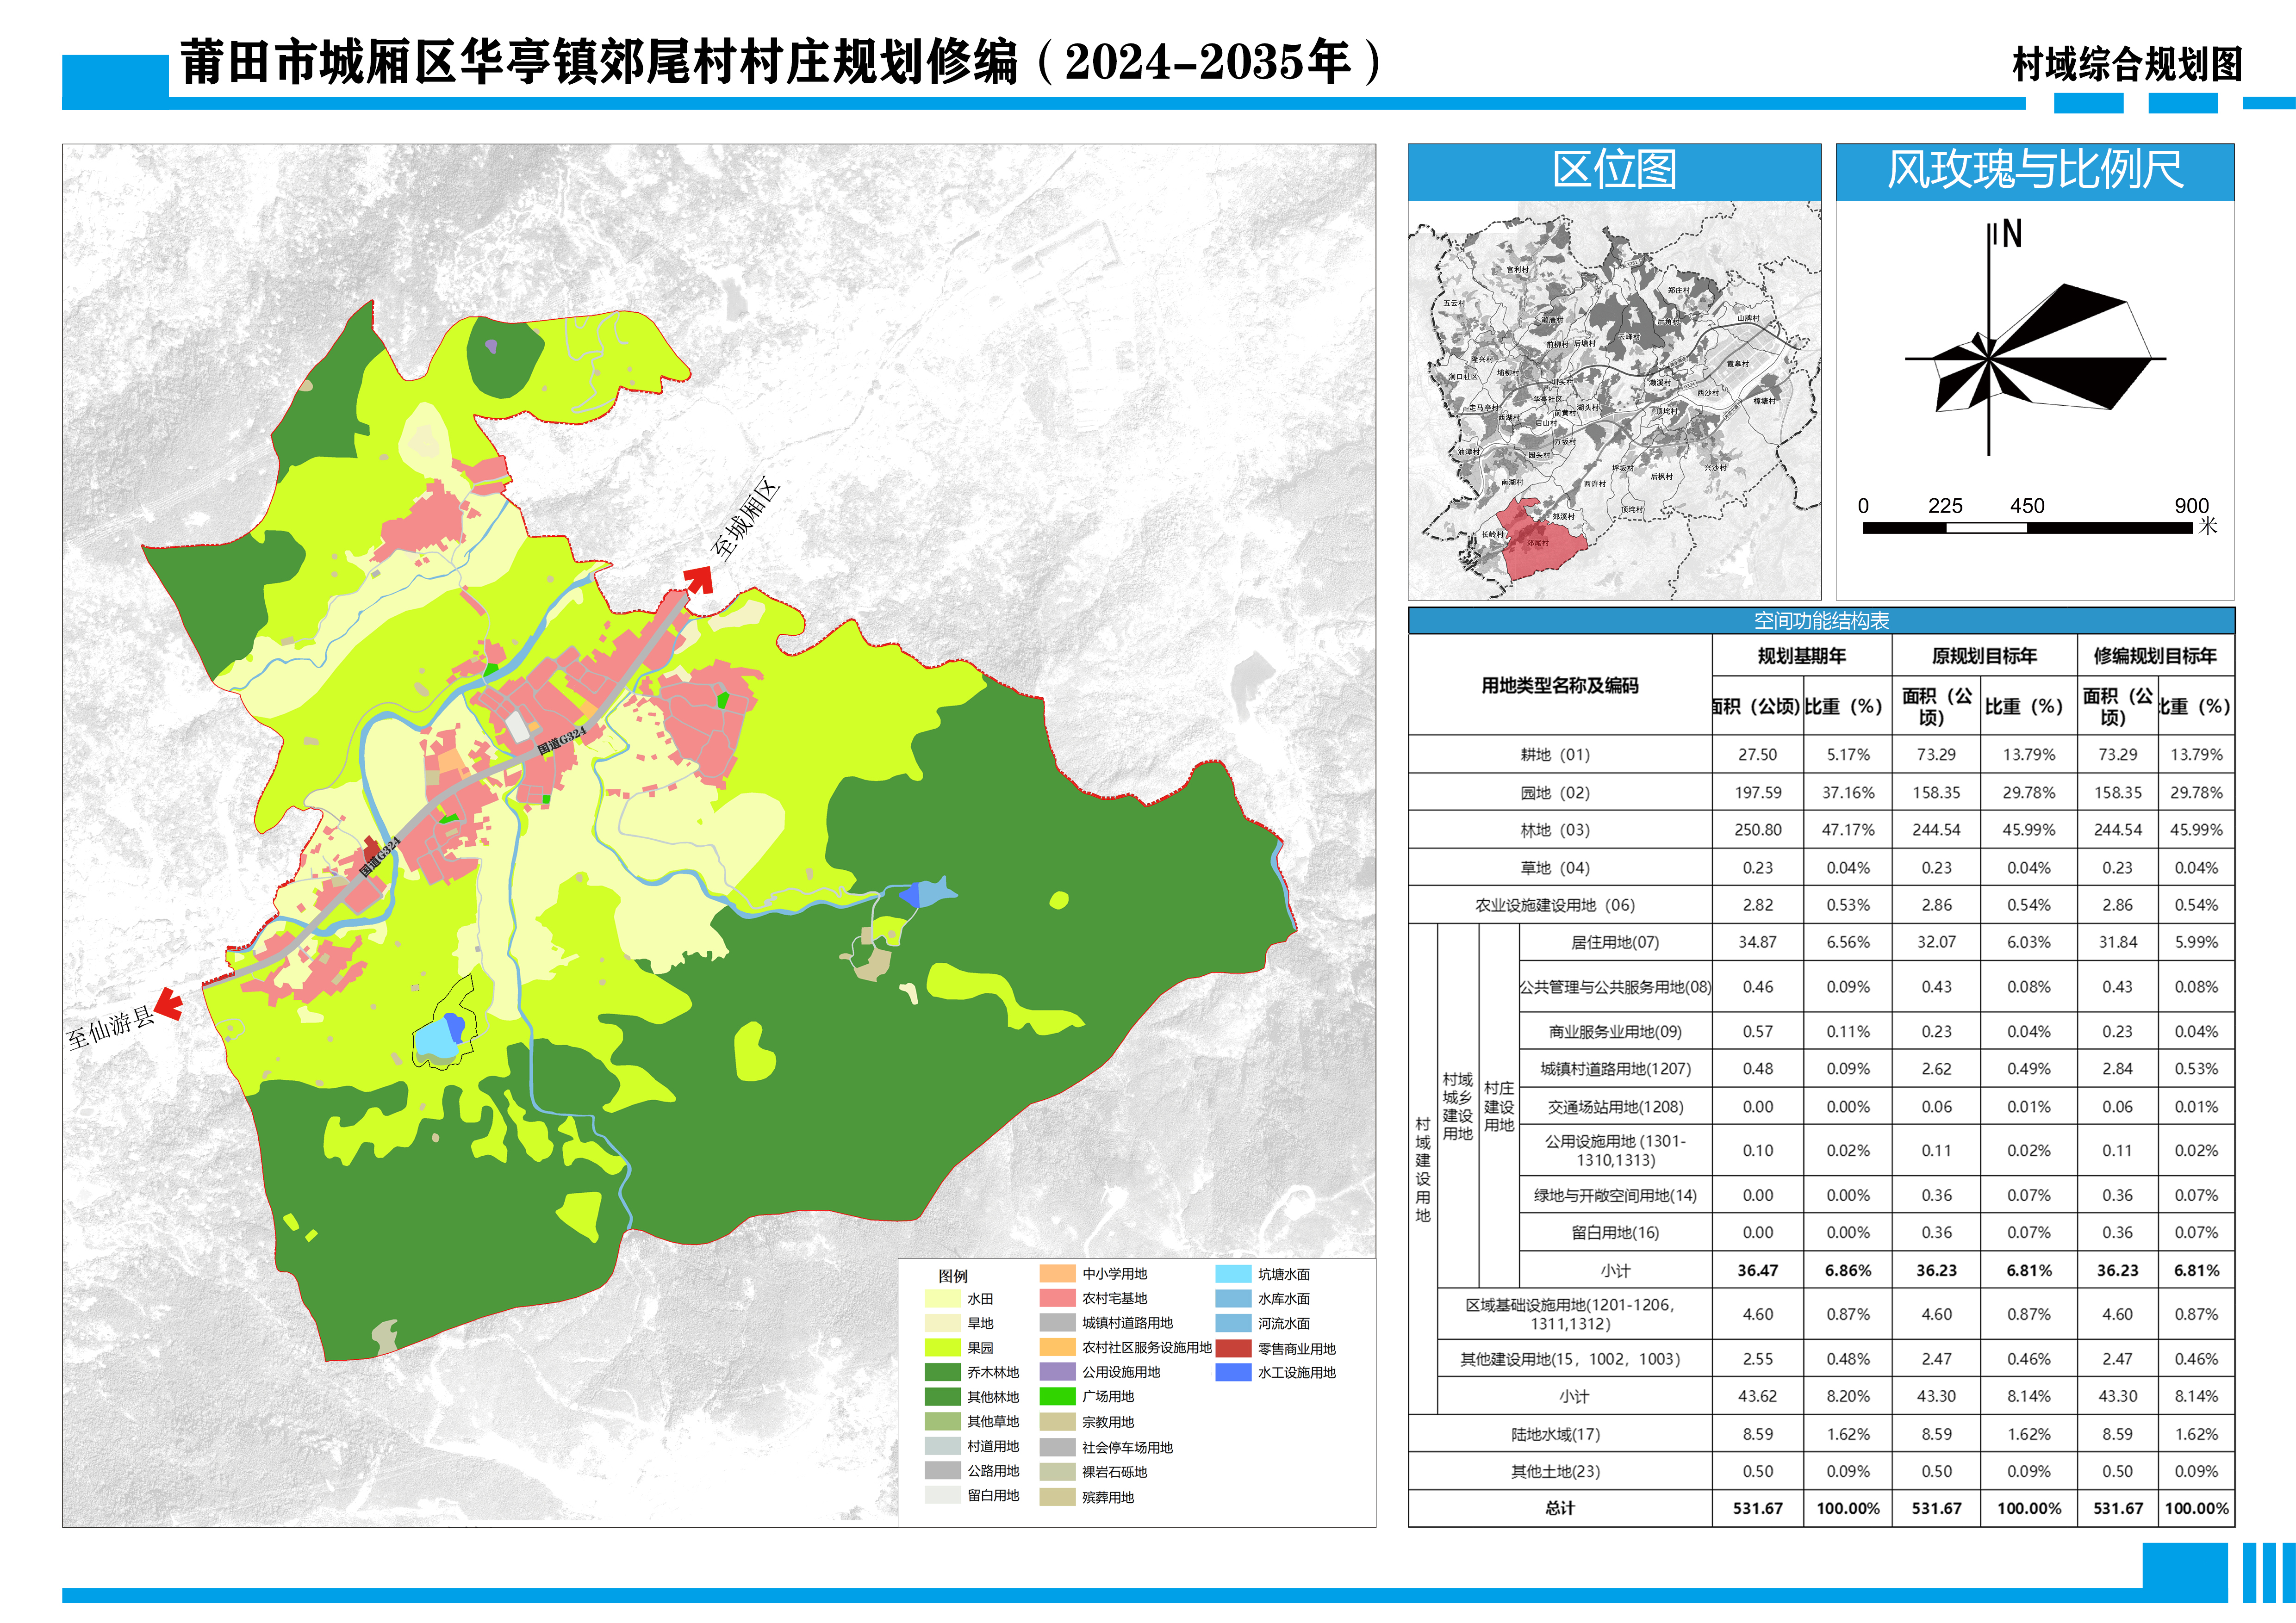This screenshot has height=1623, width=2296.
Task: Click the 林地 (03) row label
Action: point(1555,830)
